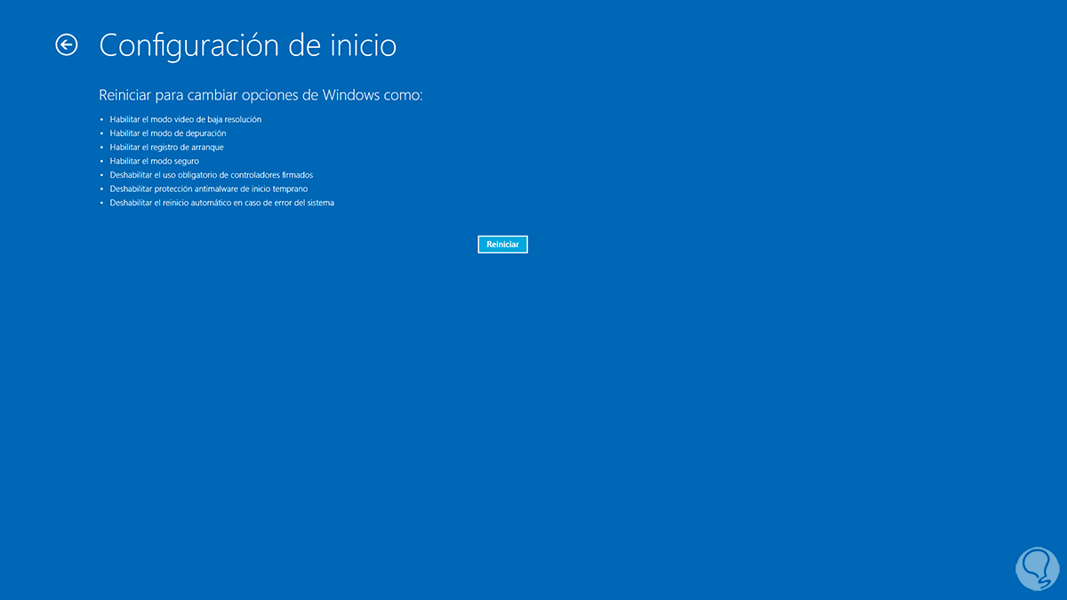Select the 'Configuración de inicio' heading
1067x600 pixels.
247,44
